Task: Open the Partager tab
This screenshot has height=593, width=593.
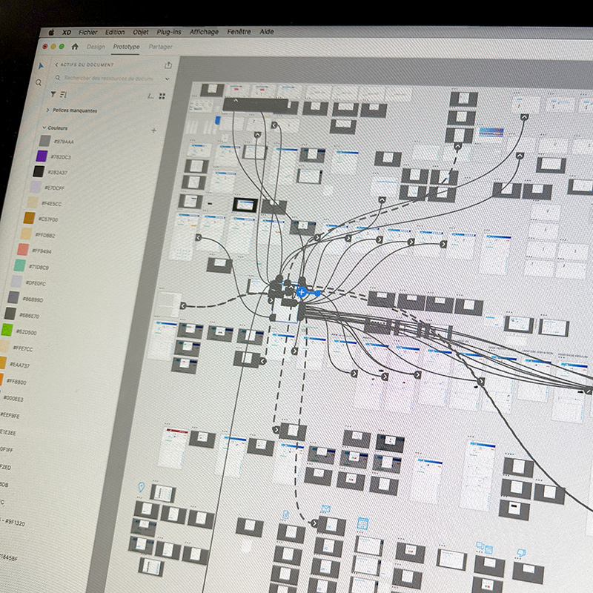Action: (x=160, y=47)
